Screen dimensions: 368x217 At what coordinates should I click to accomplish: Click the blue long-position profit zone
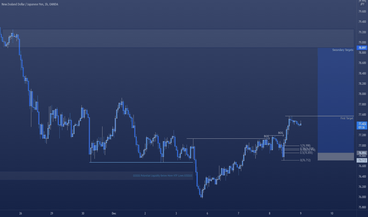click(x=336, y=100)
